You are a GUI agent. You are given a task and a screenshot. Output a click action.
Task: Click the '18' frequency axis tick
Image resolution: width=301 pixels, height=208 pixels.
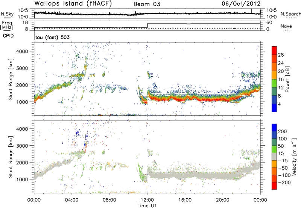point(25,23)
